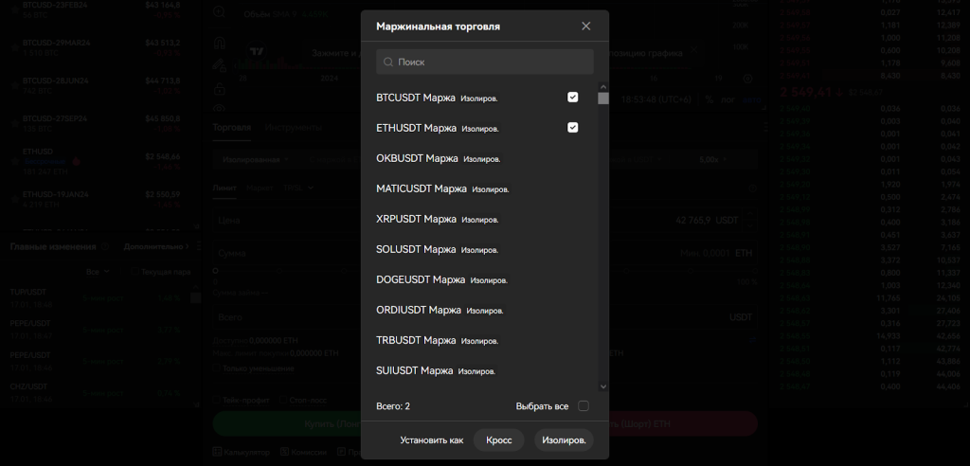Choose XRPUSDT Маржа in the list
This screenshot has width=970, height=466.
(x=437, y=219)
